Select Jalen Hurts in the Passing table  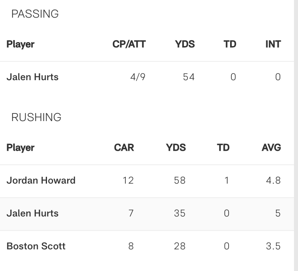click(x=33, y=77)
